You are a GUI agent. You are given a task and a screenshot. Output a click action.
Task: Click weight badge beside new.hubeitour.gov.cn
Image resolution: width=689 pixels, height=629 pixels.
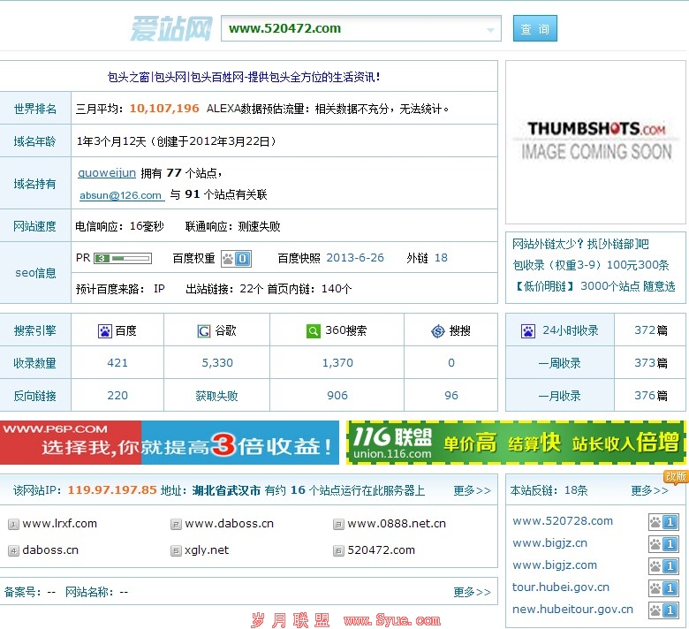(663, 610)
